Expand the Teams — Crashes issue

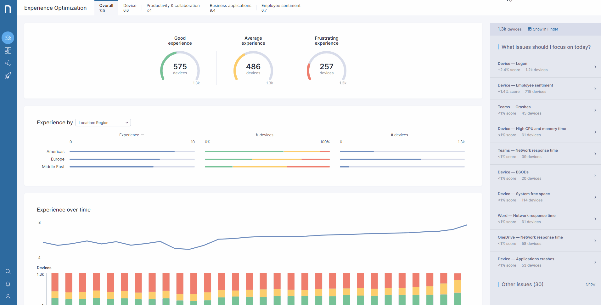pos(595,110)
